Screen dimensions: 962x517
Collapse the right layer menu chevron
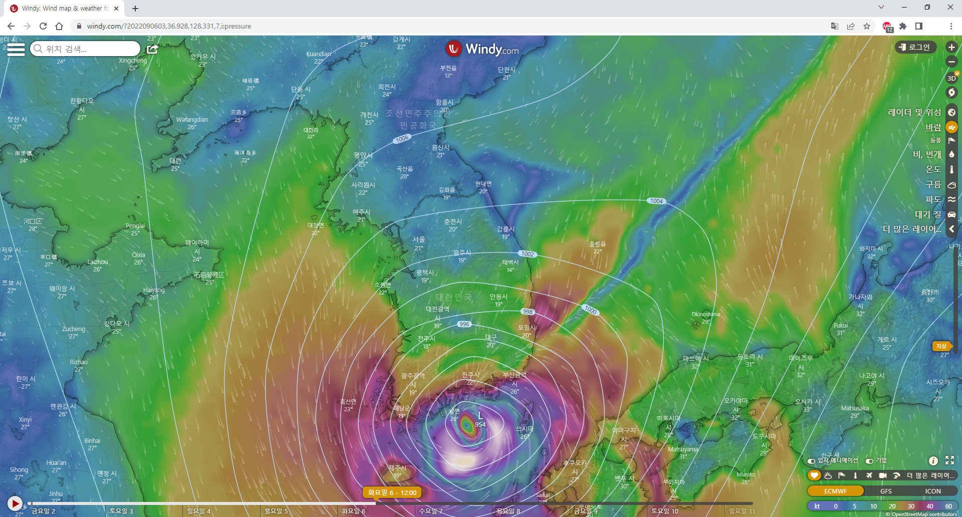[x=951, y=229]
